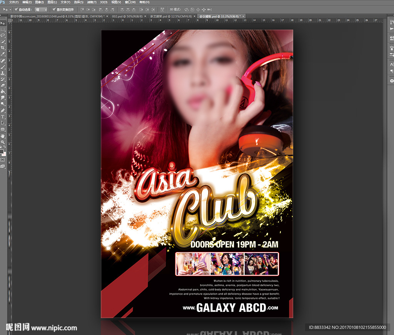The width and height of the screenshot is (394, 335).
Task: Select the Pen tool
Action: [x=3, y=111]
